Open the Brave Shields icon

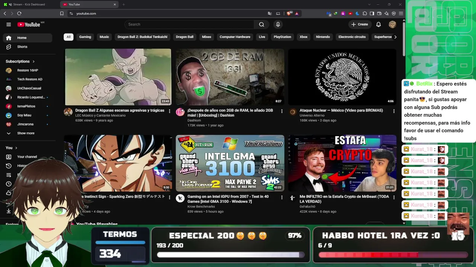[x=289, y=13]
